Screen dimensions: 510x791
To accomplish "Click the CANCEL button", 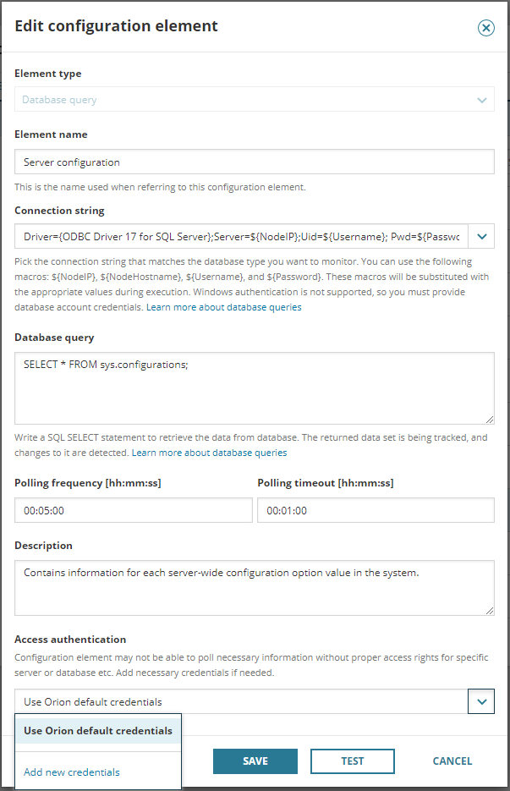I will (x=452, y=761).
